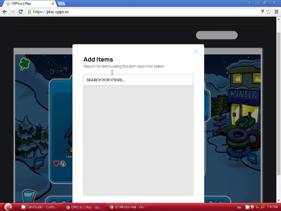Image resolution: width=281 pixels, height=211 pixels.
Task: Open the Start button on taskbar
Action: click(x=8, y=207)
